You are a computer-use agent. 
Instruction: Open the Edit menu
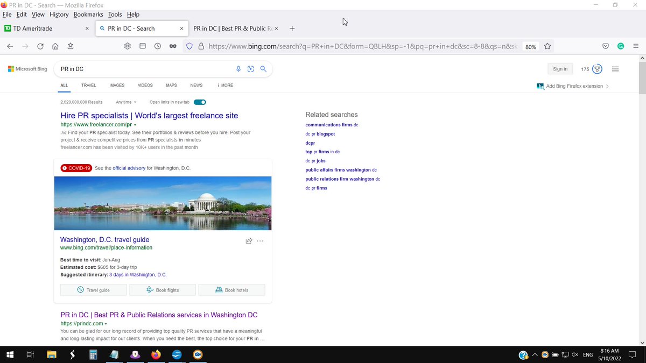tap(22, 15)
